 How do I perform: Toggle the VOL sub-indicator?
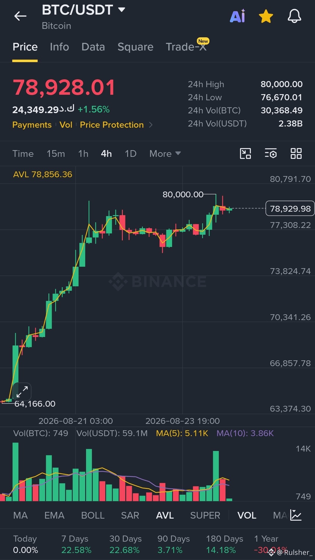pyautogui.click(x=247, y=515)
